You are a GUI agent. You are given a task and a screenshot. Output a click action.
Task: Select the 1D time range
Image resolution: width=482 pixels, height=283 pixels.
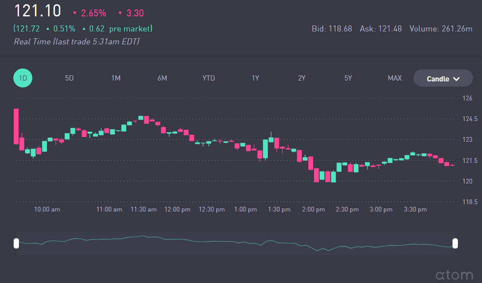pos(23,78)
